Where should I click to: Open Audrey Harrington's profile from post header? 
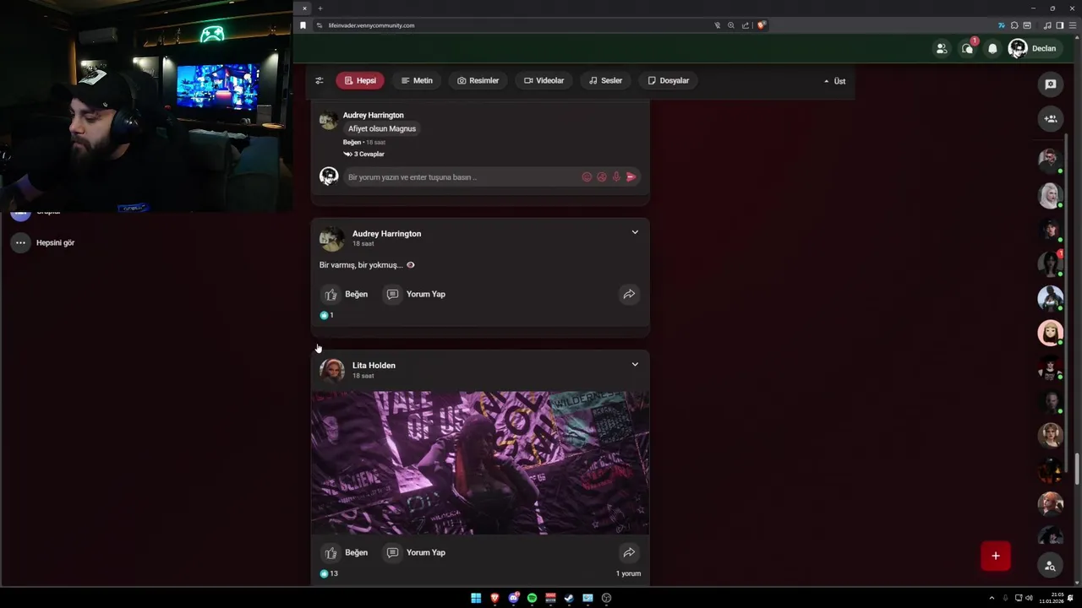pos(386,234)
